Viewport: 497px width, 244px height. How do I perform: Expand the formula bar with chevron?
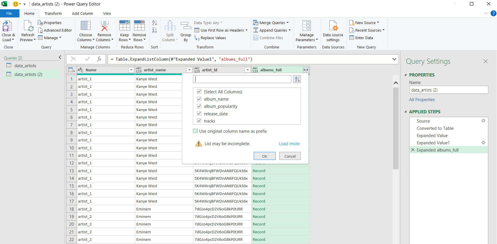click(x=394, y=59)
